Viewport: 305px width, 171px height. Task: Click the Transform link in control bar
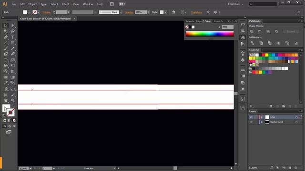[196, 12]
